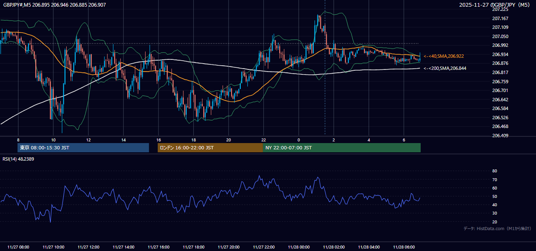Click price level 206.817 on axis

coord(500,72)
